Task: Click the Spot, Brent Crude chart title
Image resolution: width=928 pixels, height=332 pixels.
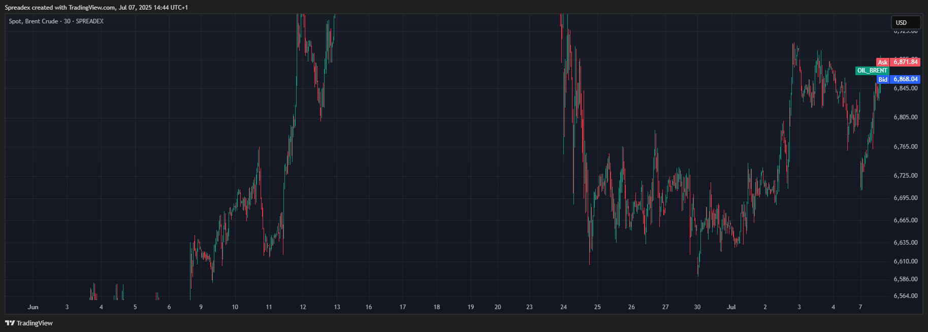Action: click(x=56, y=21)
